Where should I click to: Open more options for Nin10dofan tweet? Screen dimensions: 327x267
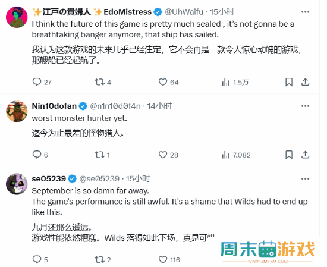(305, 106)
